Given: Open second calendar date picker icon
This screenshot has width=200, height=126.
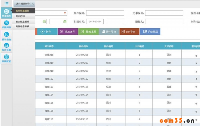Looking at the screenshot, I should 65,21.
